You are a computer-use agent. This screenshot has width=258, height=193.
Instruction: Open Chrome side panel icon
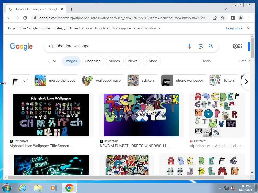[233, 18]
